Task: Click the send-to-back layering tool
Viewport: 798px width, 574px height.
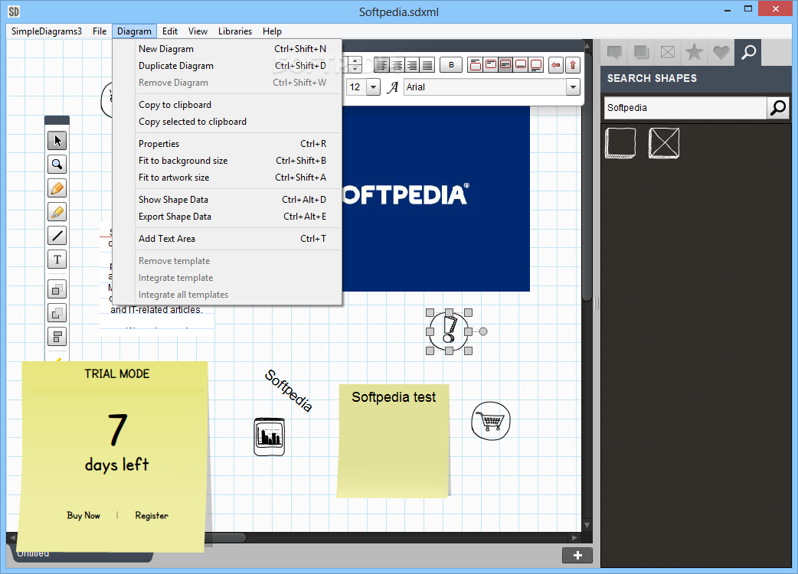Action: (57, 313)
